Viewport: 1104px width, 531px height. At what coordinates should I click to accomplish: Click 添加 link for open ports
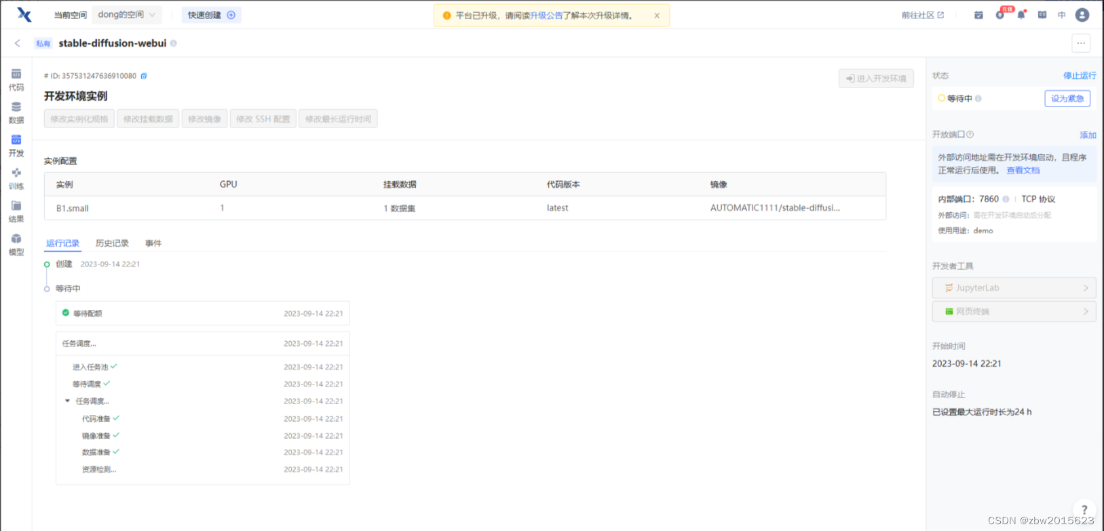pos(1088,135)
